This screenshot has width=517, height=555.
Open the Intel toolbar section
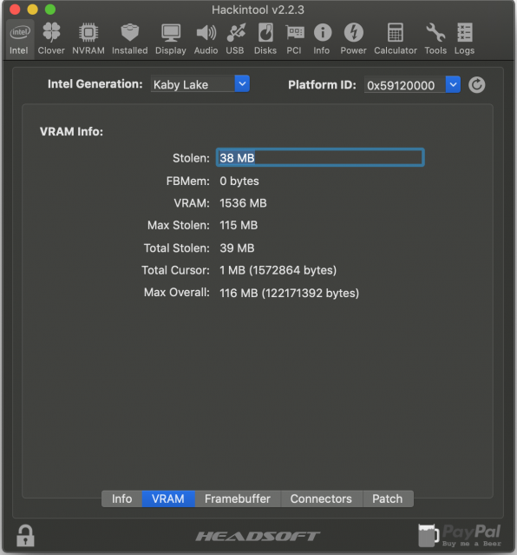click(19, 39)
